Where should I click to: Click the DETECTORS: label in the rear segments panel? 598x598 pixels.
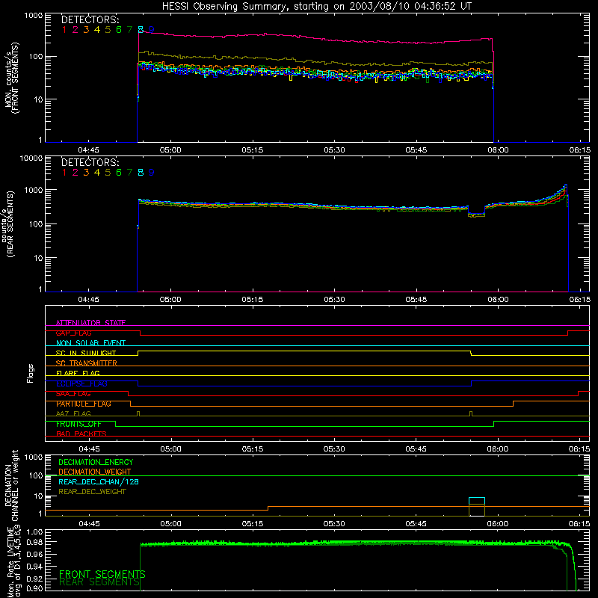click(90, 162)
